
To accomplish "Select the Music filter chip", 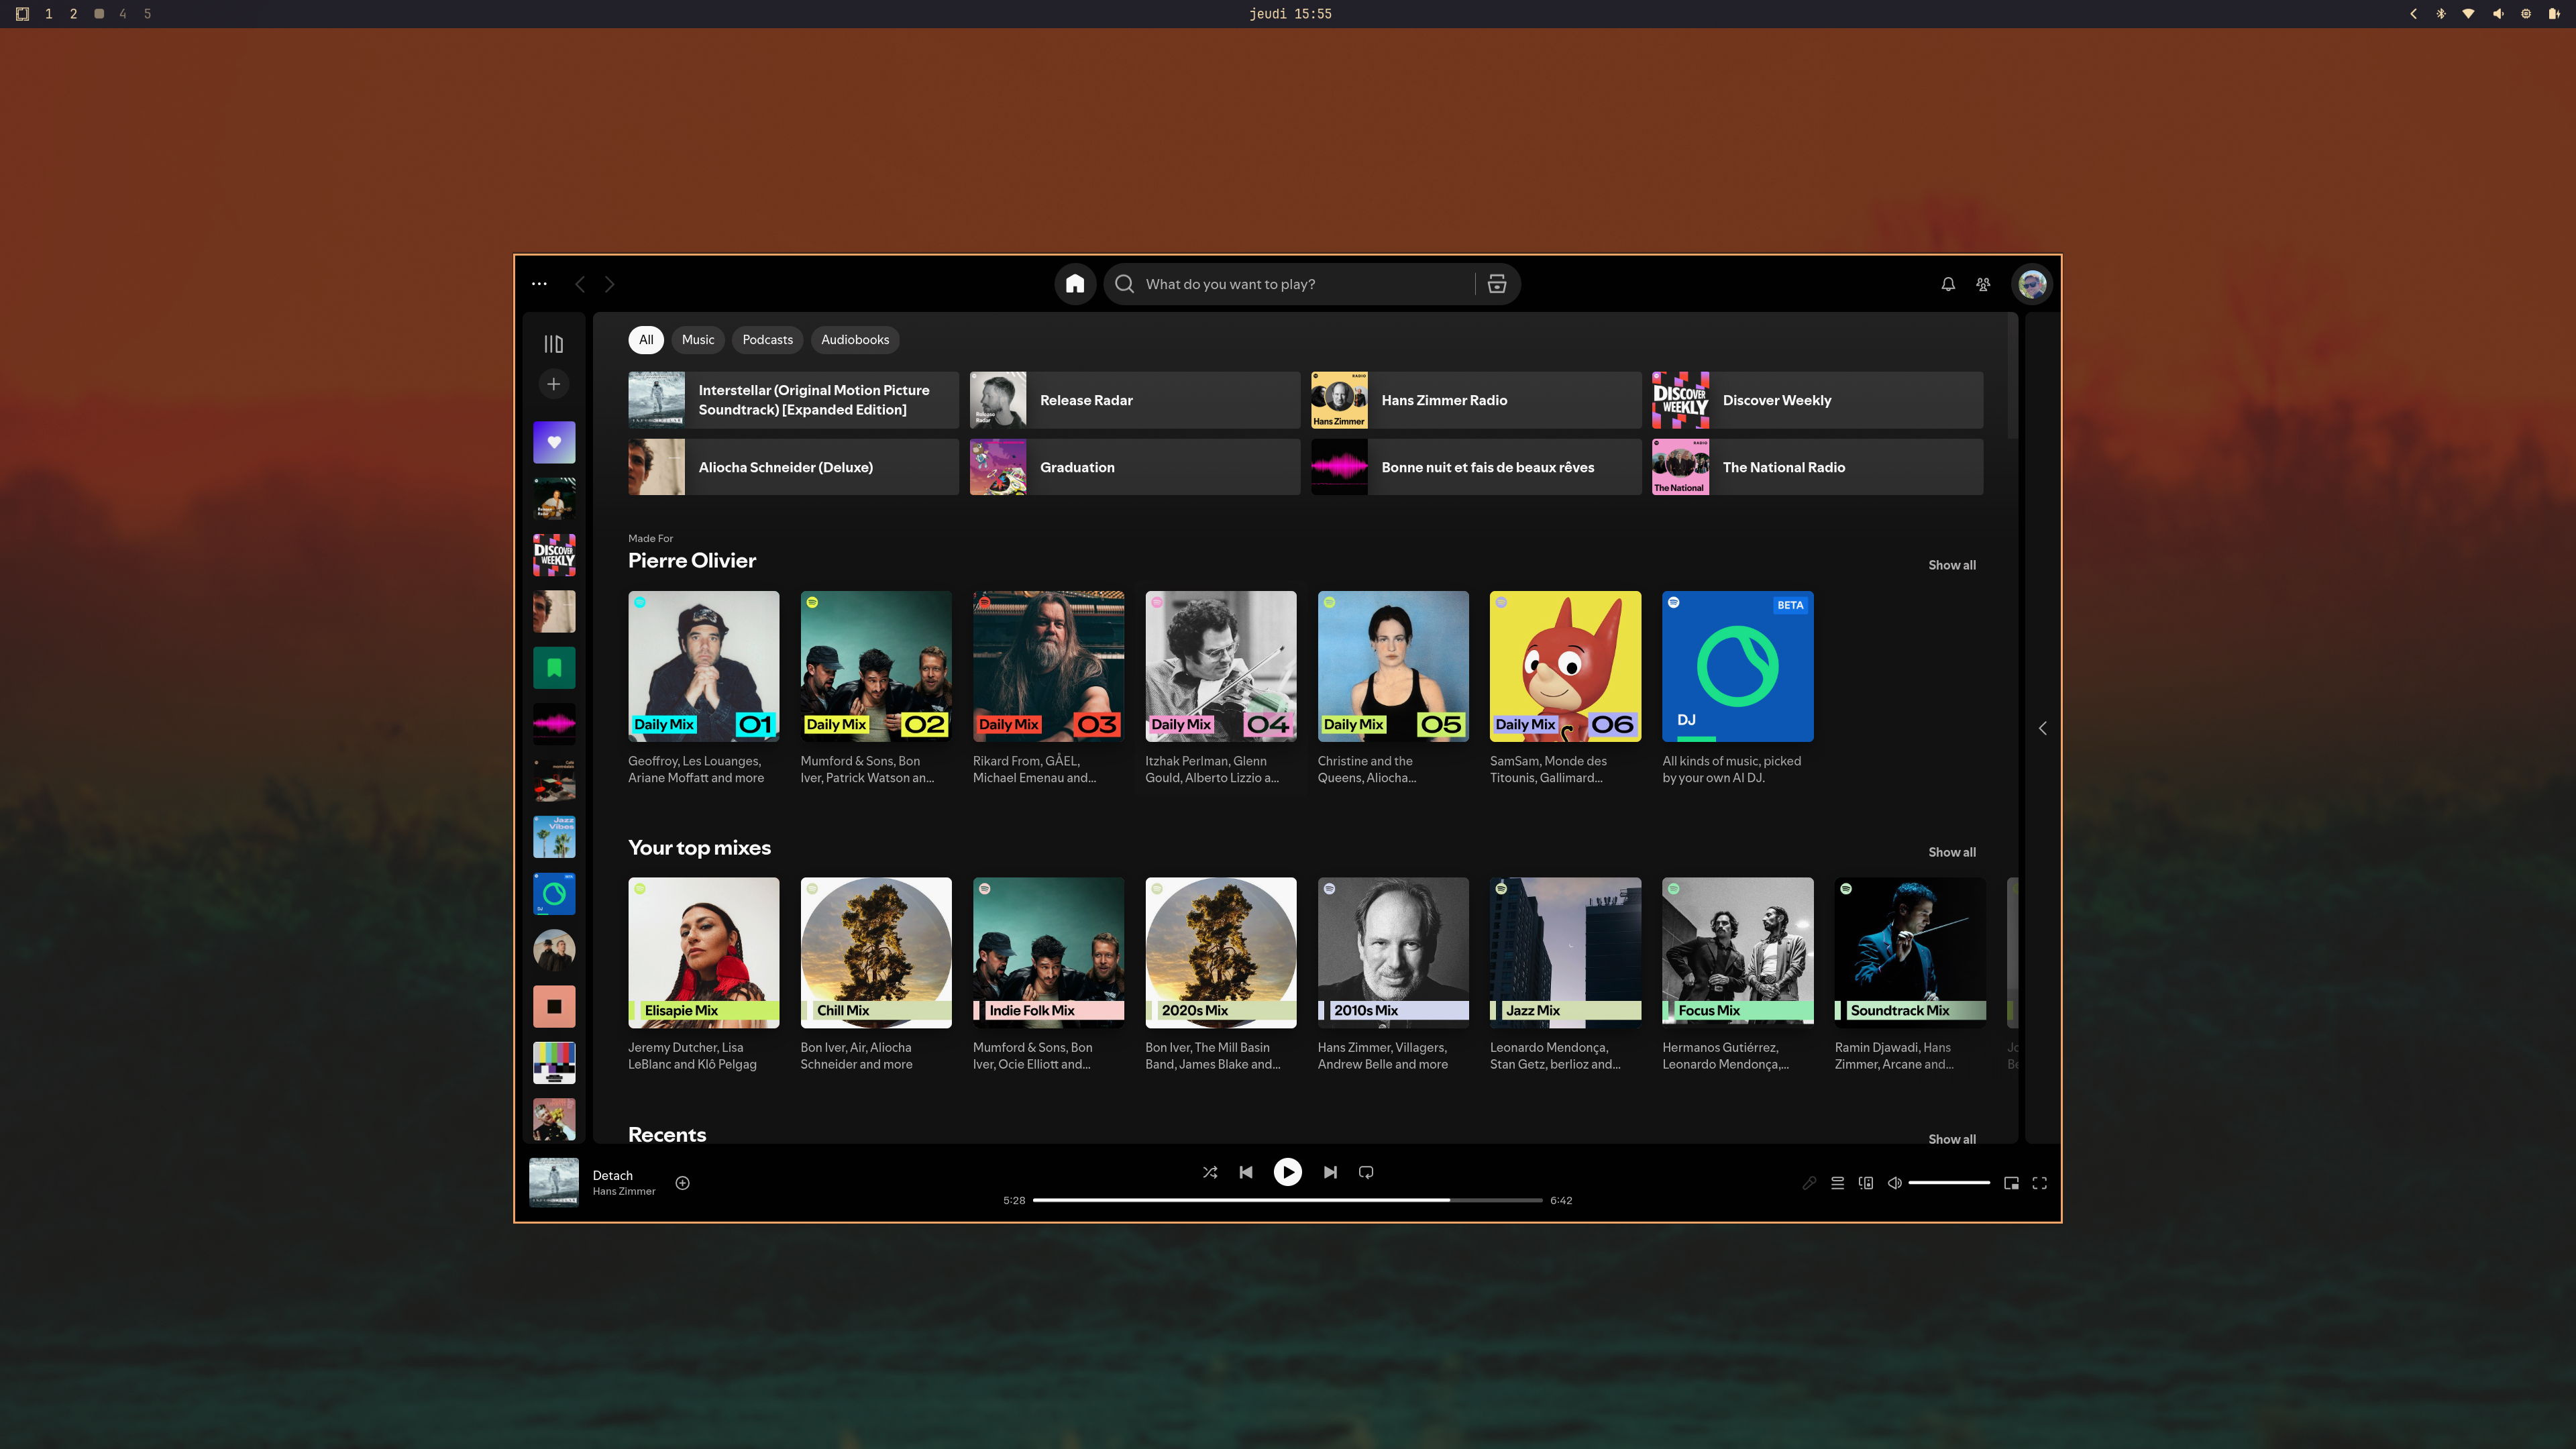I will click(x=698, y=340).
